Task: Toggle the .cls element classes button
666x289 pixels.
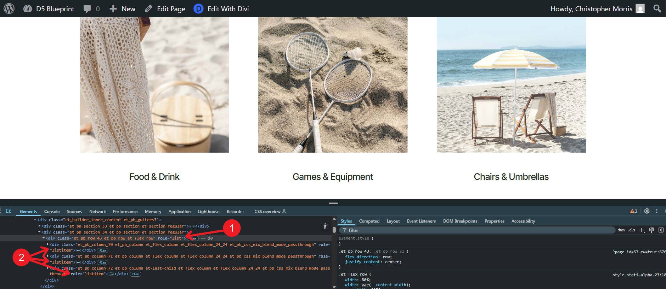Action: 632,230
